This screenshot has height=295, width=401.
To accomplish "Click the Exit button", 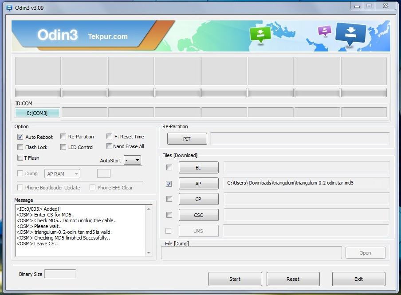I will pos(358,279).
